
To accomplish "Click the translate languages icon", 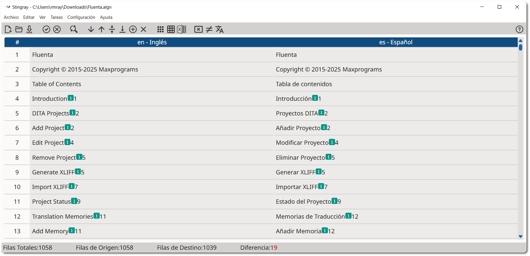I will (x=219, y=29).
